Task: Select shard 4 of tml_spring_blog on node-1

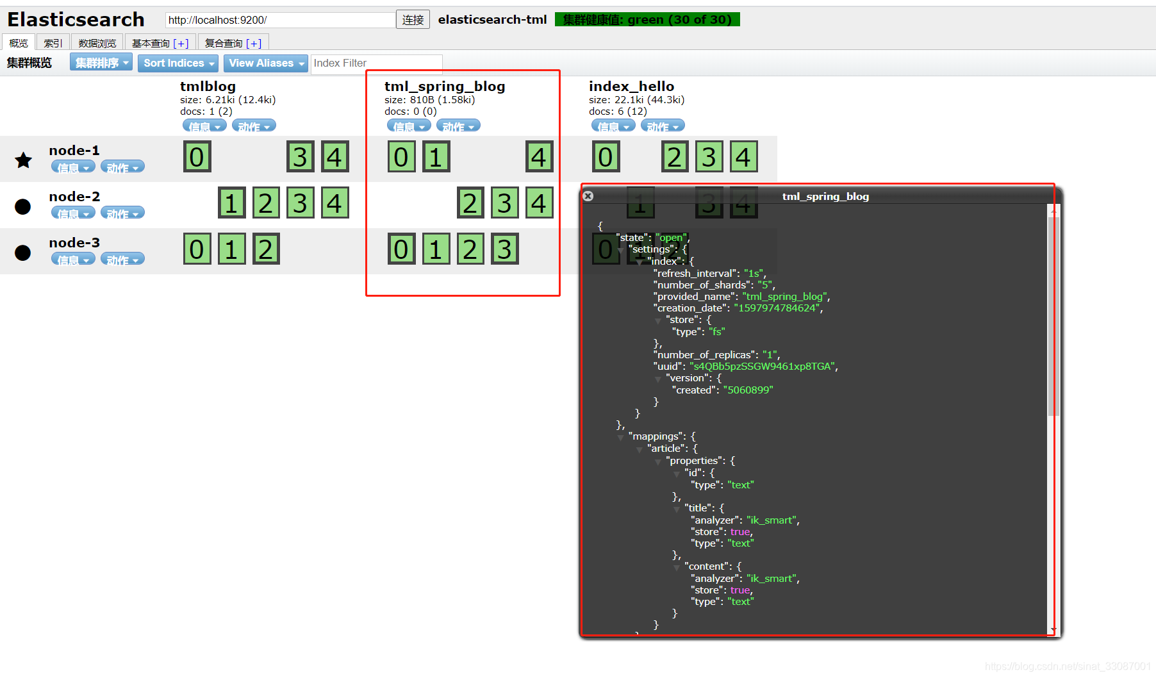Action: tap(539, 157)
